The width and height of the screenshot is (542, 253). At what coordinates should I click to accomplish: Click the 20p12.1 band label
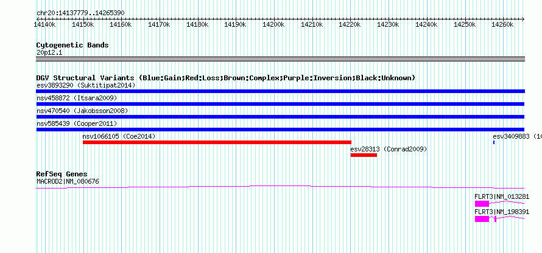49,53
